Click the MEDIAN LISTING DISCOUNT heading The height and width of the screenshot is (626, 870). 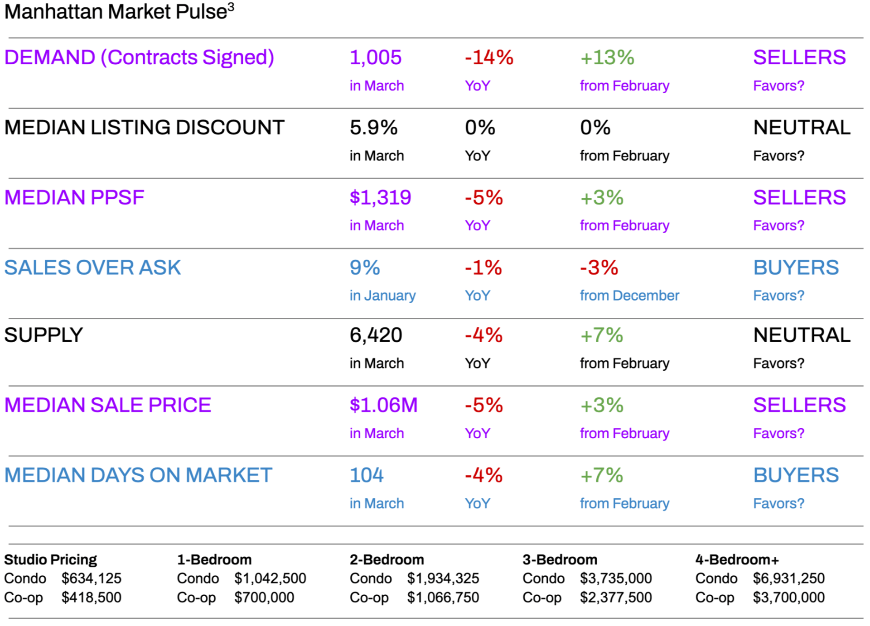click(144, 128)
